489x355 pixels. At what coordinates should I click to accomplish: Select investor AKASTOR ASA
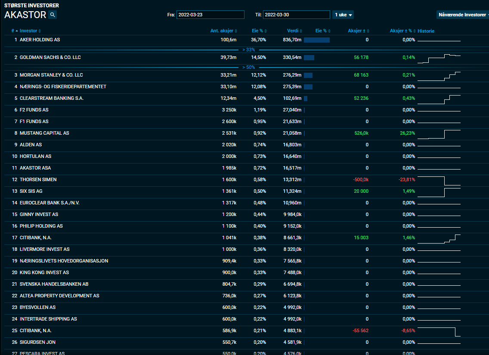(35, 168)
